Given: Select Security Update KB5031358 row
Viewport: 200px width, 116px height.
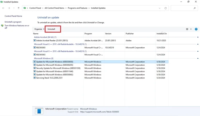Looking at the screenshot, I should point(101,68).
